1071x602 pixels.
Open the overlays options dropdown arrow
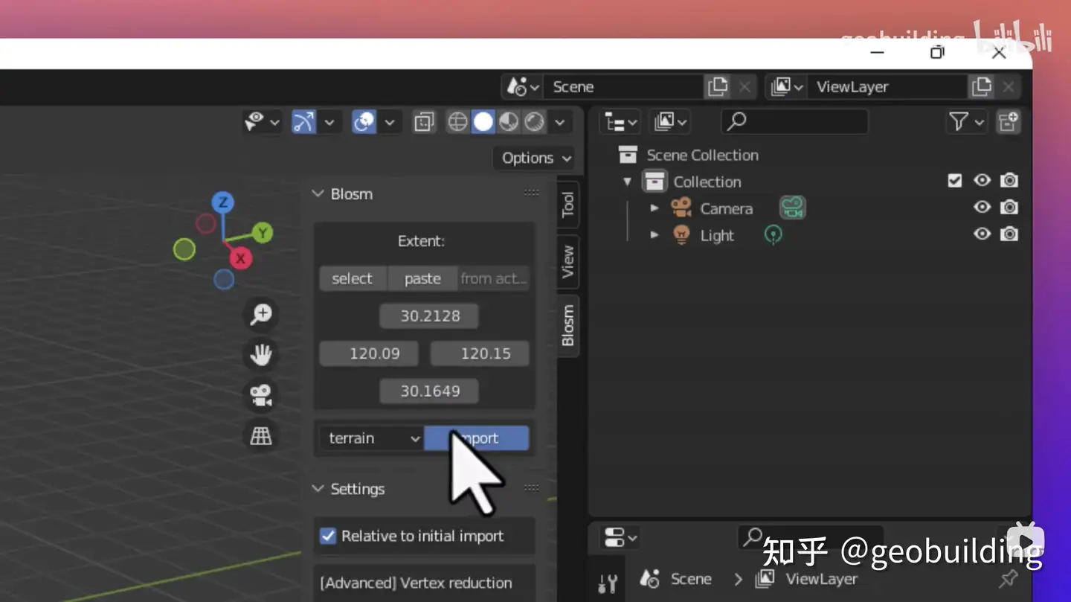tap(389, 121)
